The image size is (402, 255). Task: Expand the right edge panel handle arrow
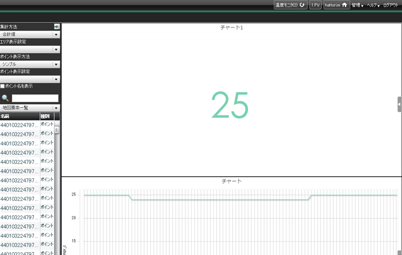pos(399,104)
